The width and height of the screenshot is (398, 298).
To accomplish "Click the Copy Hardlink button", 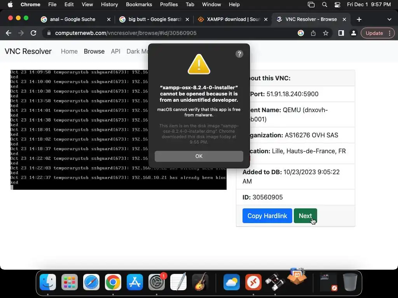I will 267,216.
